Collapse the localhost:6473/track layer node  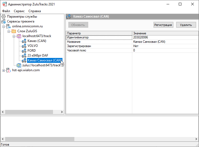14,36
